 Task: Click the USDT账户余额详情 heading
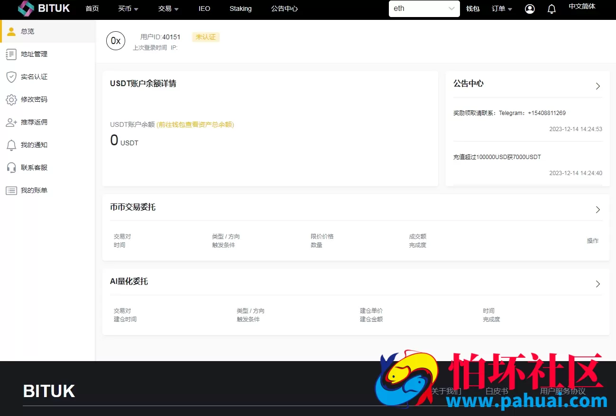click(x=143, y=84)
